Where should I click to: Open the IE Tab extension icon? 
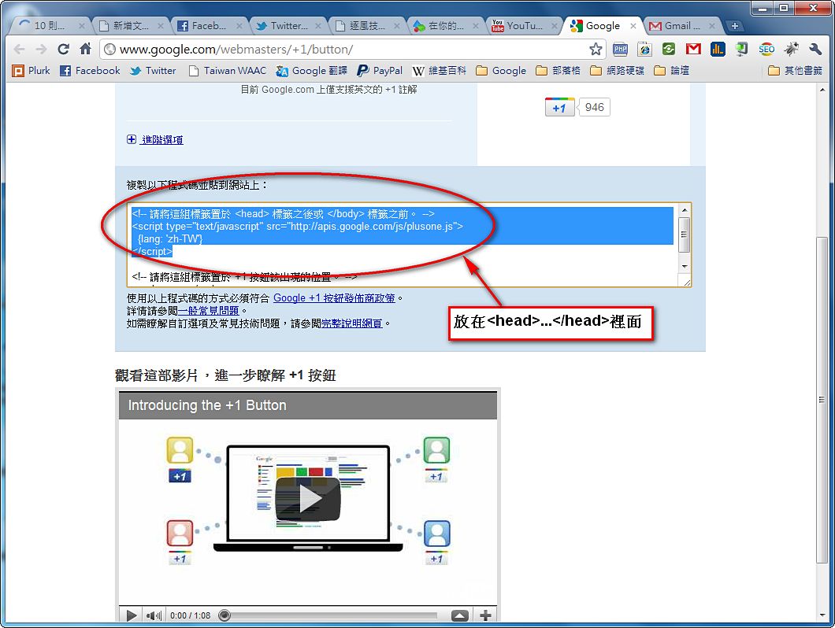point(644,50)
